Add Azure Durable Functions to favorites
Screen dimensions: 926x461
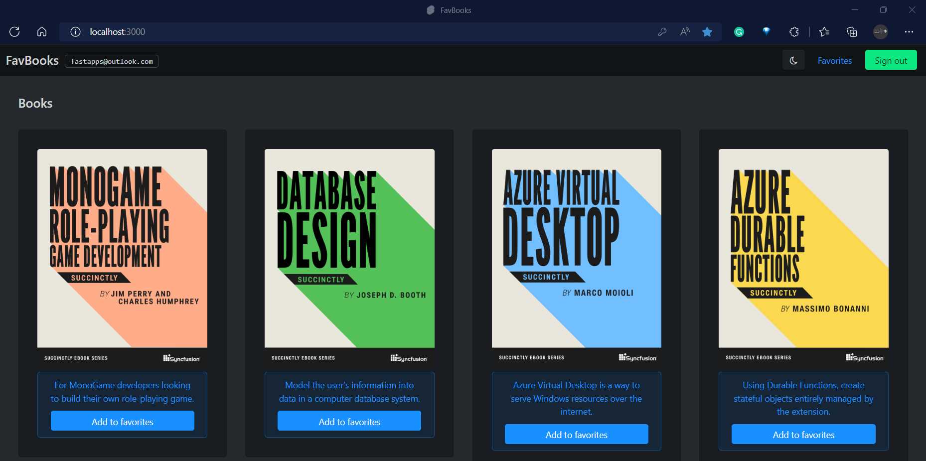pyautogui.click(x=803, y=434)
